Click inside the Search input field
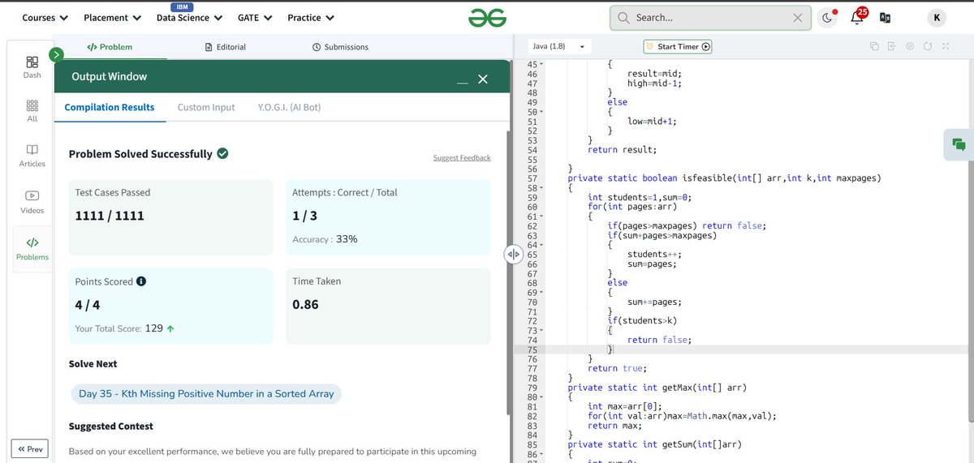 [710, 17]
